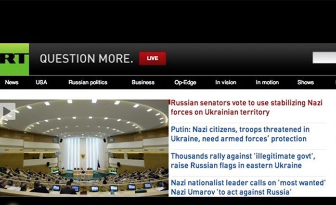Open the nationalist leader calls on Umarov story
Screen dimensions: 336x205
pos(248,187)
